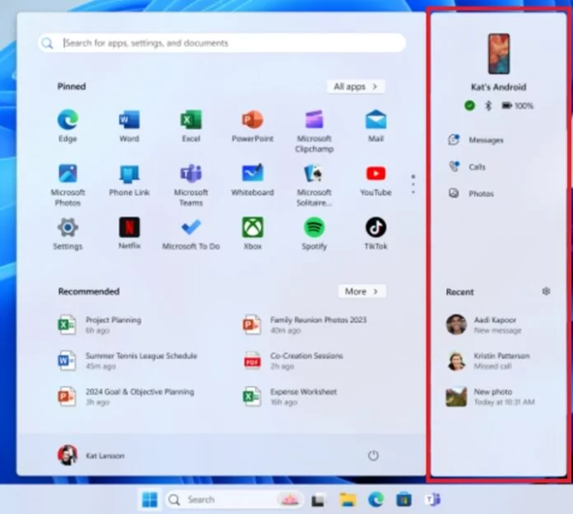Open the Phone Link app
Screen dimensions: 573x514
click(129, 180)
